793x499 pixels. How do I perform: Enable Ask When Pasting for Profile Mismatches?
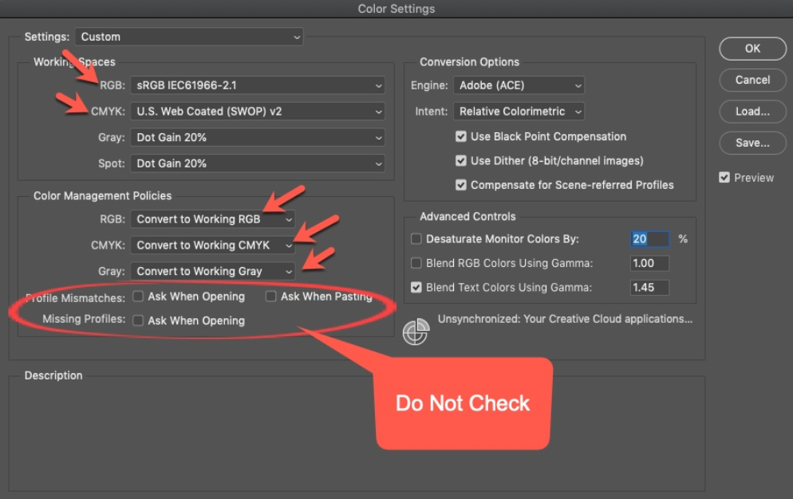271,297
